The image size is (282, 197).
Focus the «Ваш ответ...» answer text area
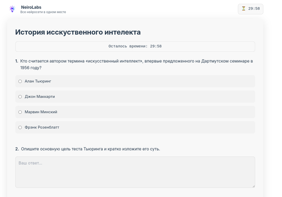tap(135, 172)
